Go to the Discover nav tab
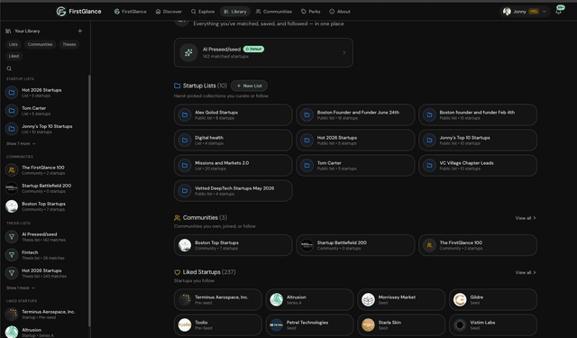The height and width of the screenshot is (338, 577). pyautogui.click(x=169, y=12)
